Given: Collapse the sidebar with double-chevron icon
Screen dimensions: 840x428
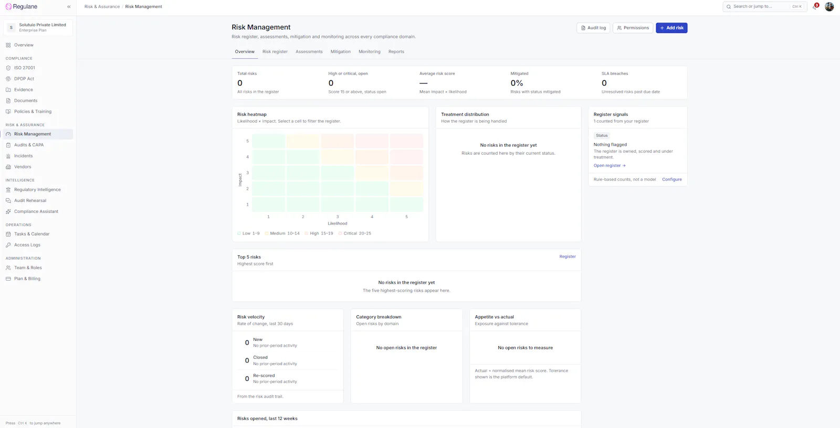Looking at the screenshot, I should (x=69, y=7).
